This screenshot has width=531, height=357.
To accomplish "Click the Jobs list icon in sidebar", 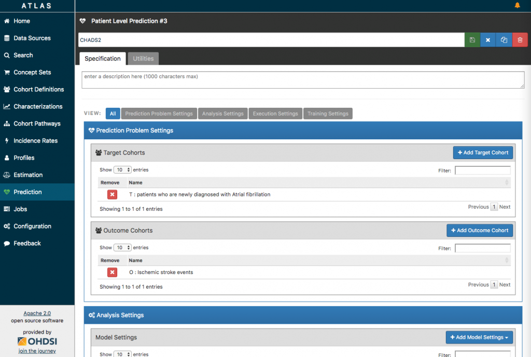I will [x=7, y=209].
